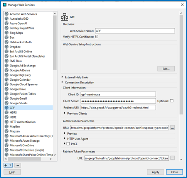Click the GPF network header icon

pos(64,17)
